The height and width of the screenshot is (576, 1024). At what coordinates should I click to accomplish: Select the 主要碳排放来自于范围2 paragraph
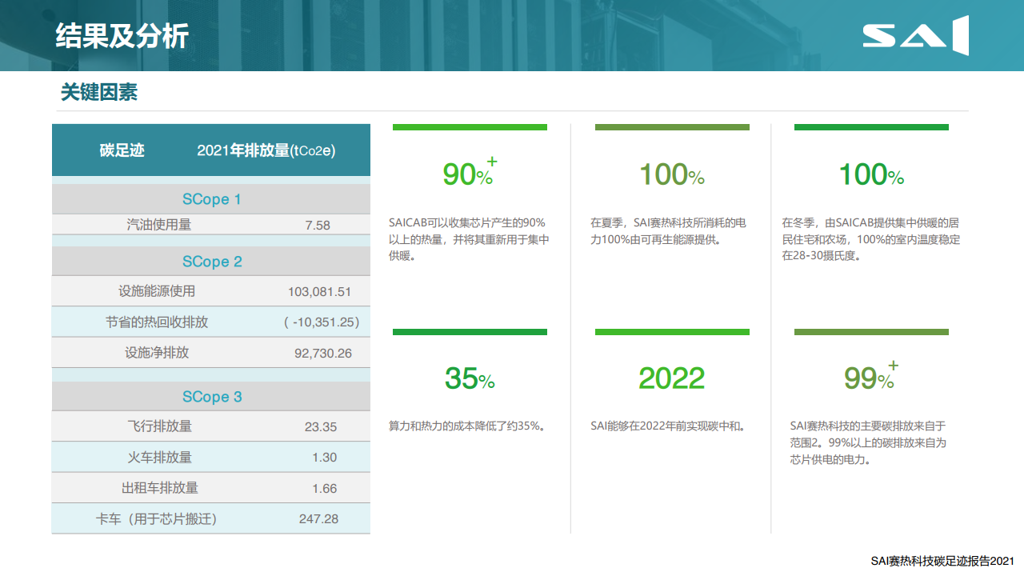coord(867,443)
